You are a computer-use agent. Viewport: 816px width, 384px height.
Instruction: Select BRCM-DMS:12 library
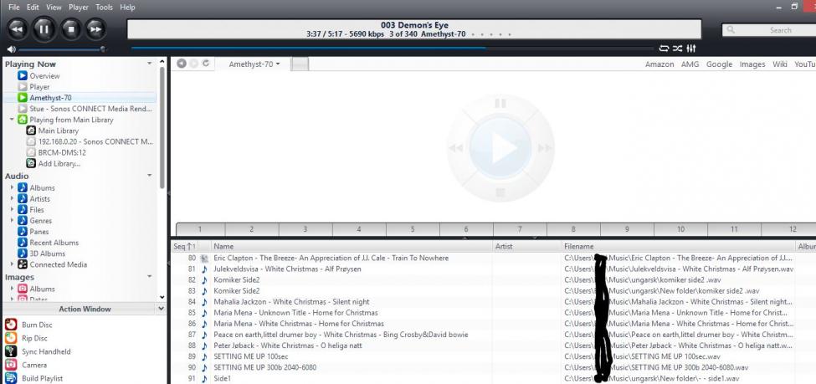click(x=62, y=152)
